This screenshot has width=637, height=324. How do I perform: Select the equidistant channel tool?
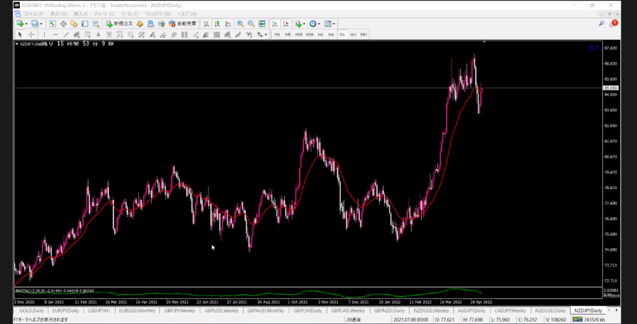click(x=77, y=35)
